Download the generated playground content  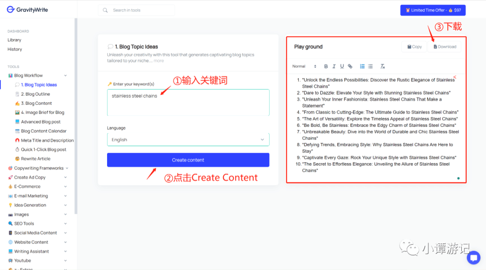click(x=445, y=47)
